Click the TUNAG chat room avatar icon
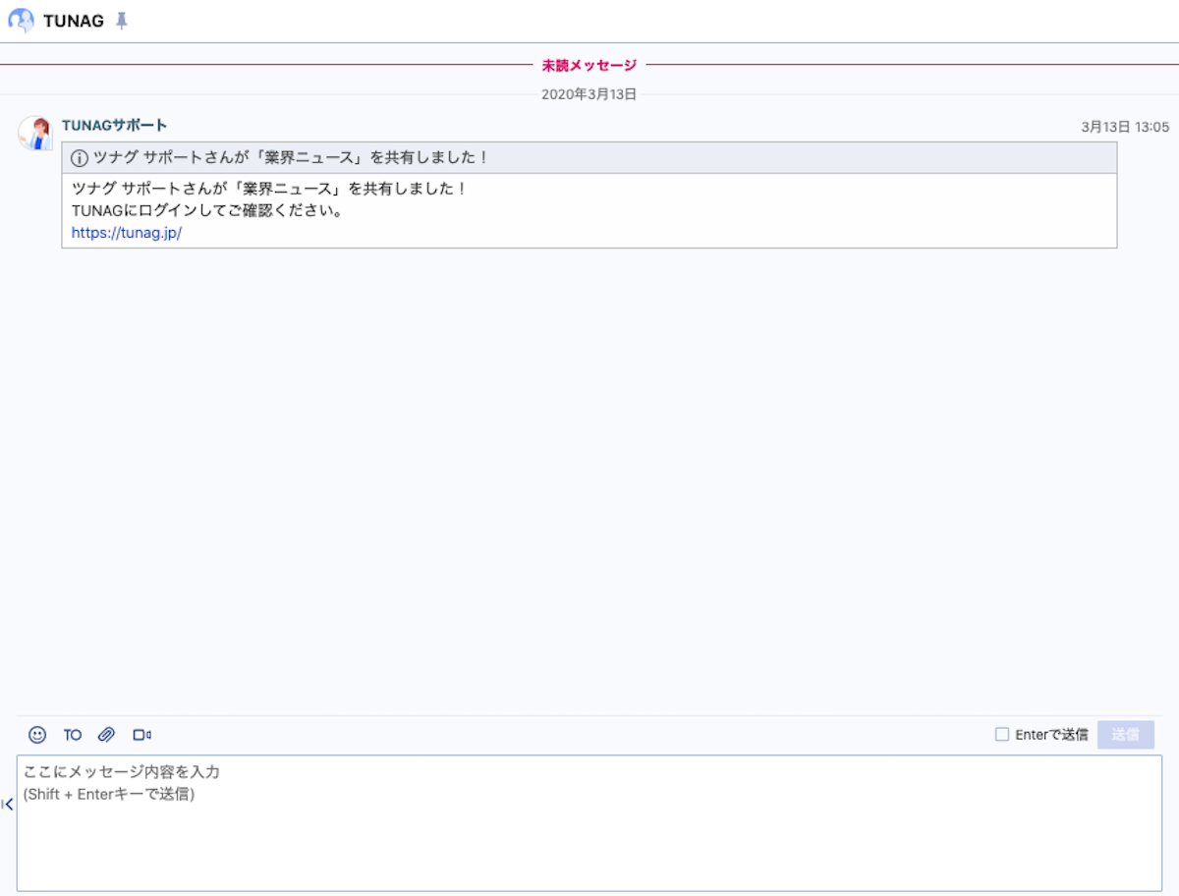The image size is (1179, 896). pyautogui.click(x=21, y=21)
